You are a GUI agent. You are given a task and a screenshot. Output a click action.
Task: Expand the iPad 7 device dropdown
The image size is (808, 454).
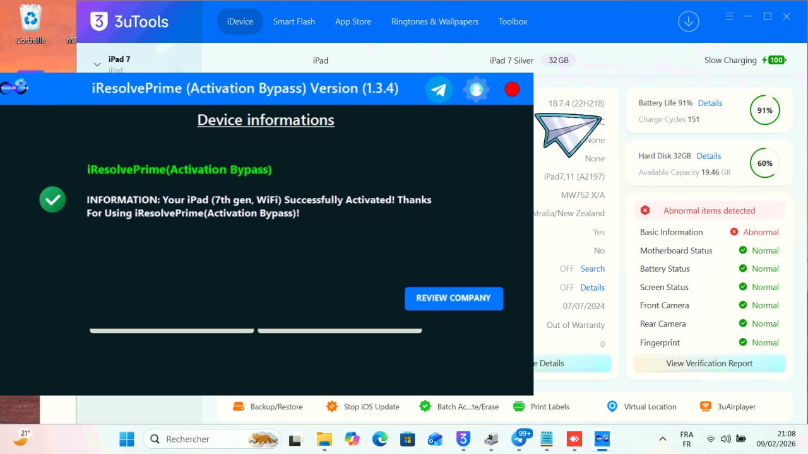coord(97,64)
